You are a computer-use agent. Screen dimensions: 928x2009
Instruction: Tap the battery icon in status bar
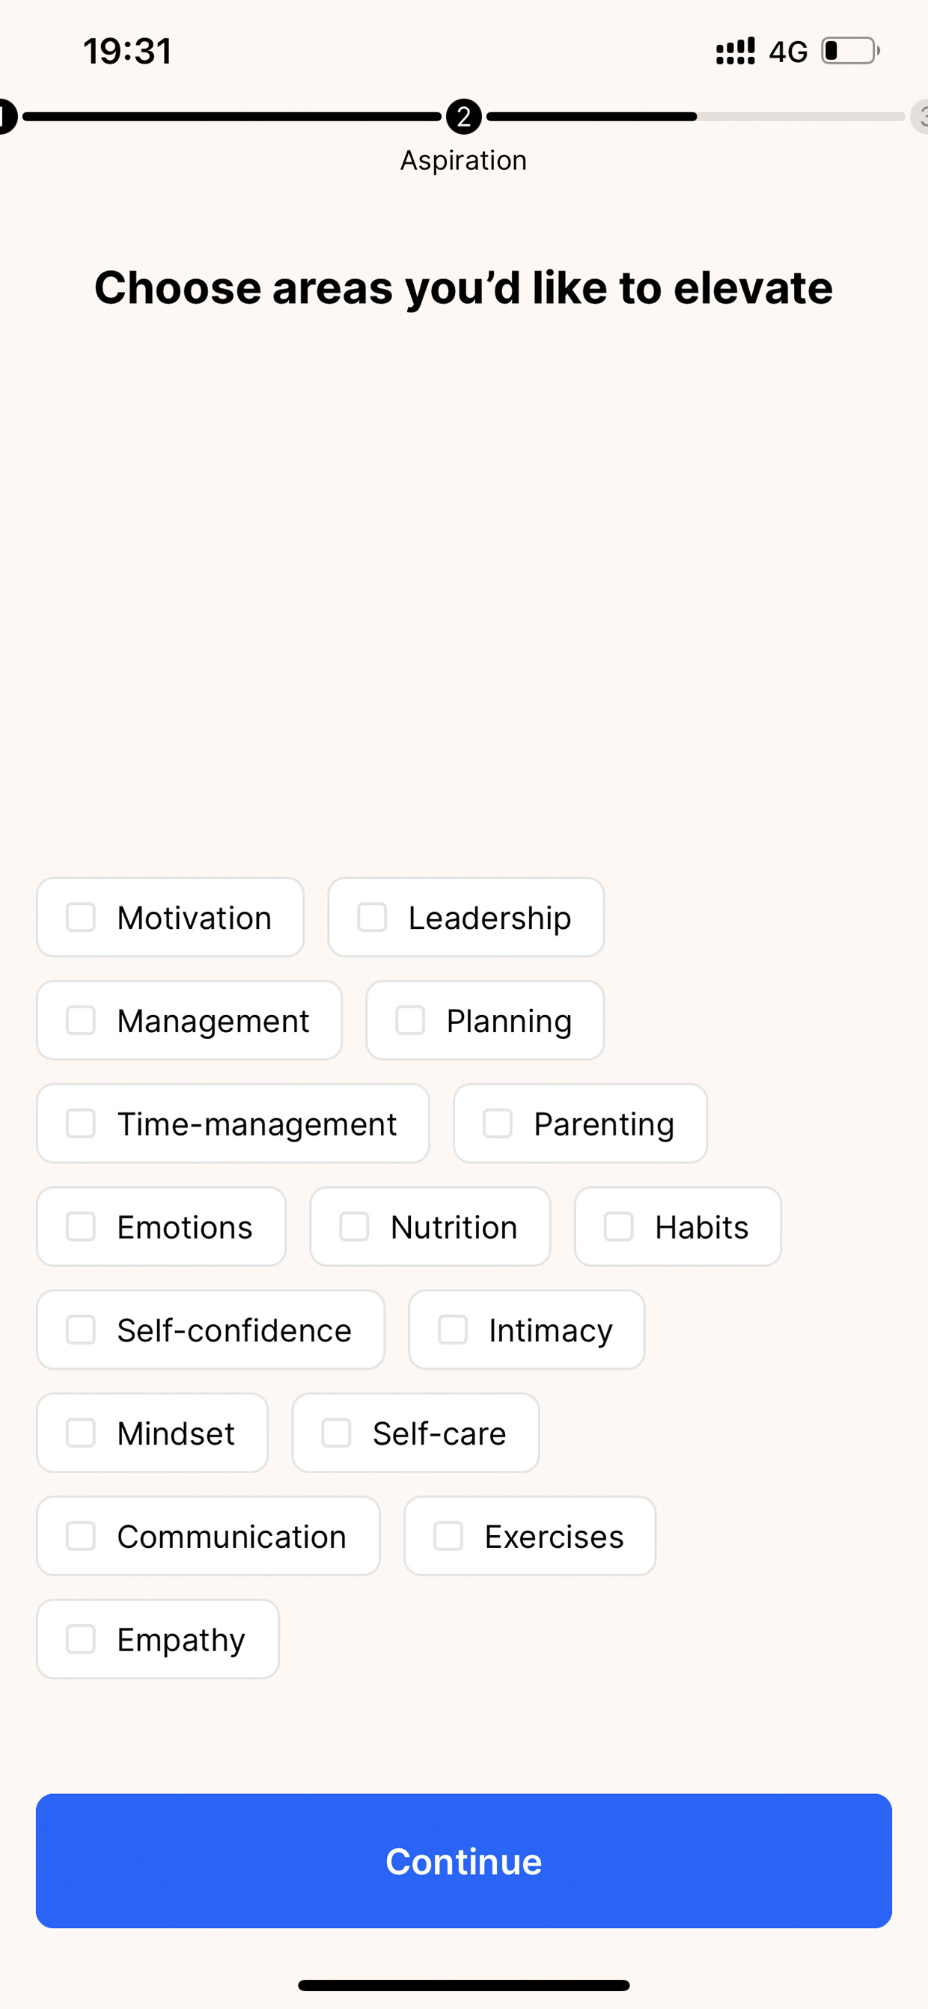pos(851,51)
